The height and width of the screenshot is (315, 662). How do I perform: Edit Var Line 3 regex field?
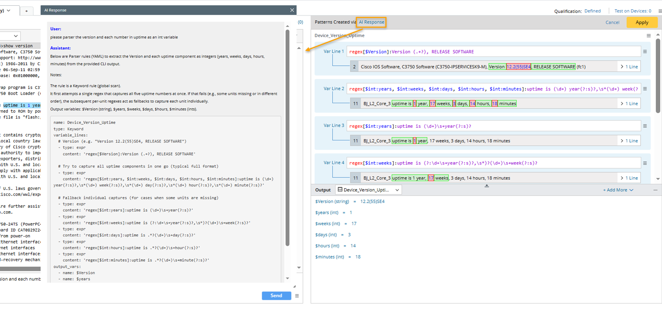point(493,126)
